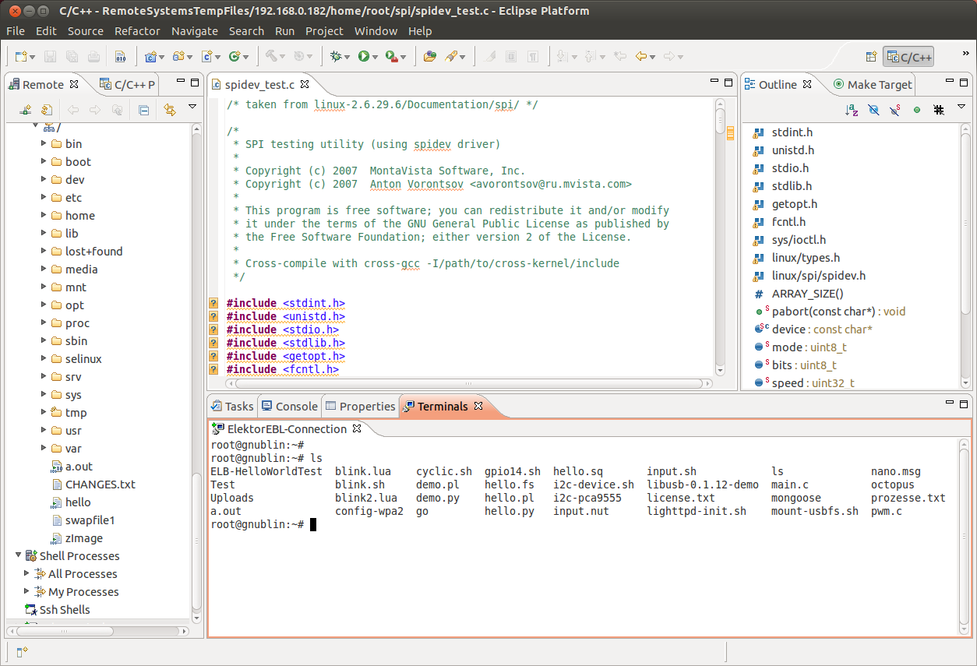Open the Refactor menu
This screenshot has height=666, width=977.
[x=137, y=31]
